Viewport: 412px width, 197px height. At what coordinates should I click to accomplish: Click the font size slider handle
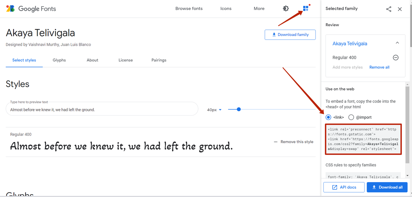tap(239, 109)
